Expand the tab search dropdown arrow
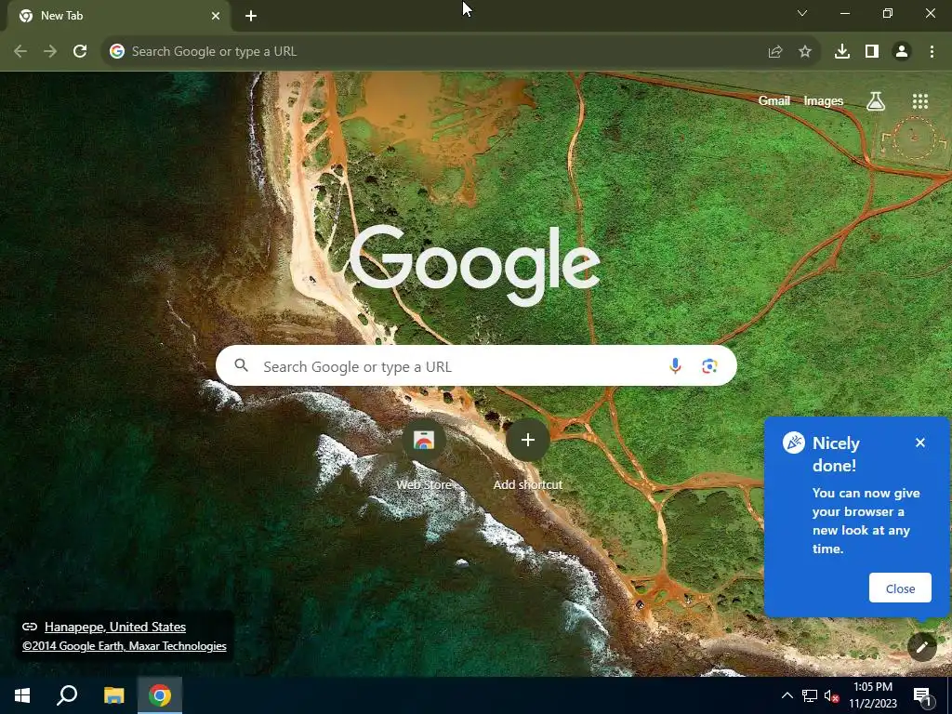This screenshot has height=714, width=952. (x=802, y=13)
